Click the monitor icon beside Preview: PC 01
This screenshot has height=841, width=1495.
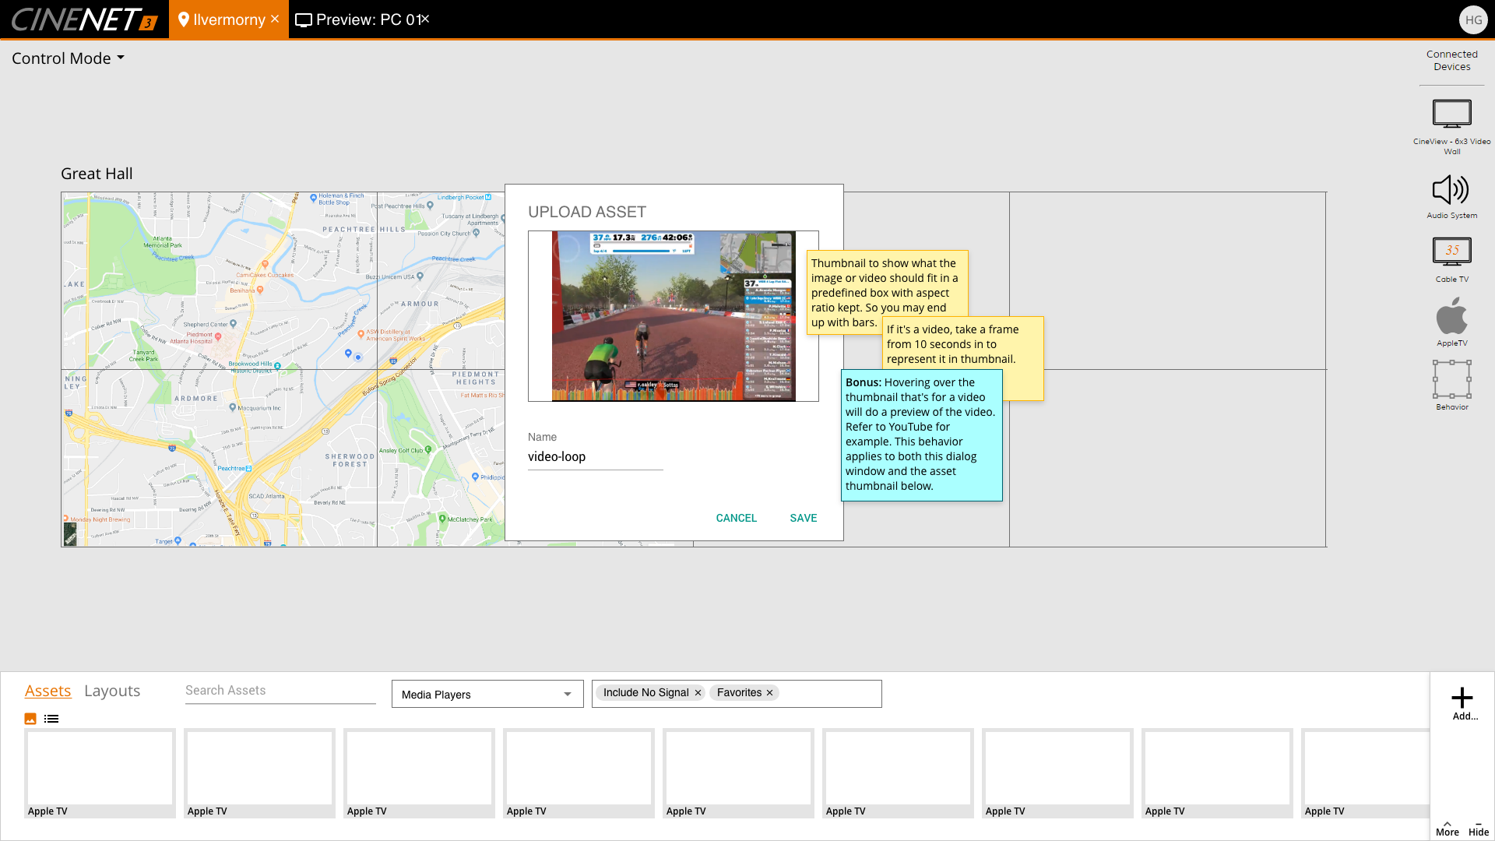304,20
